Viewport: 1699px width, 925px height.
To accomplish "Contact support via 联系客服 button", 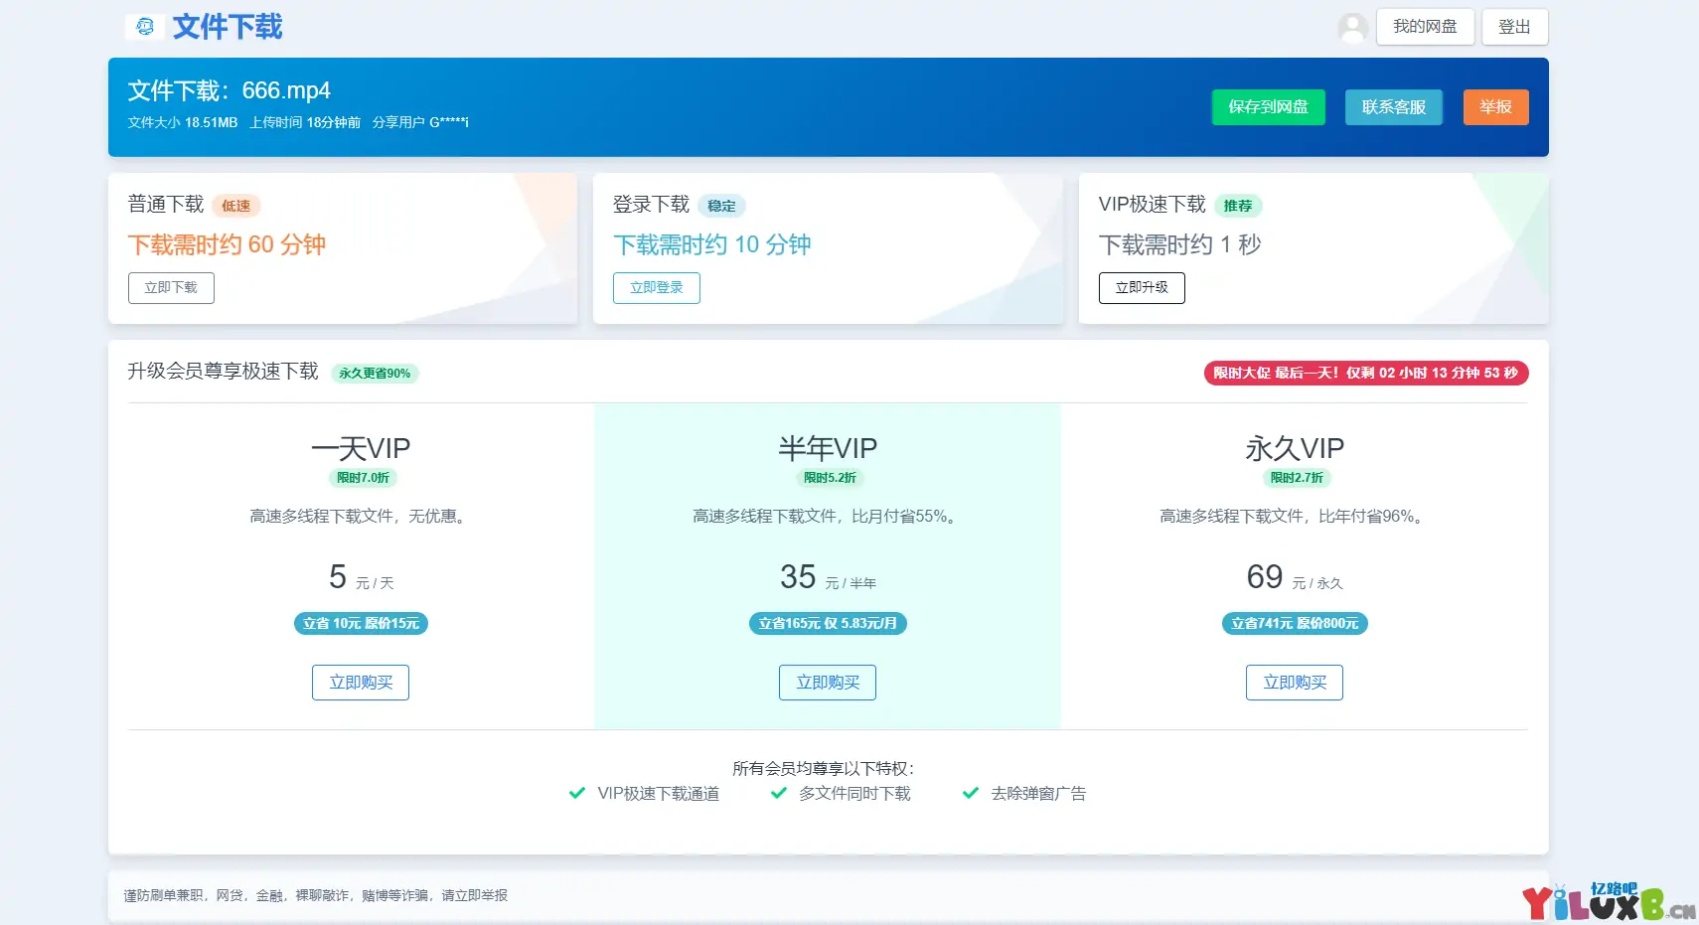I will pyautogui.click(x=1393, y=107).
